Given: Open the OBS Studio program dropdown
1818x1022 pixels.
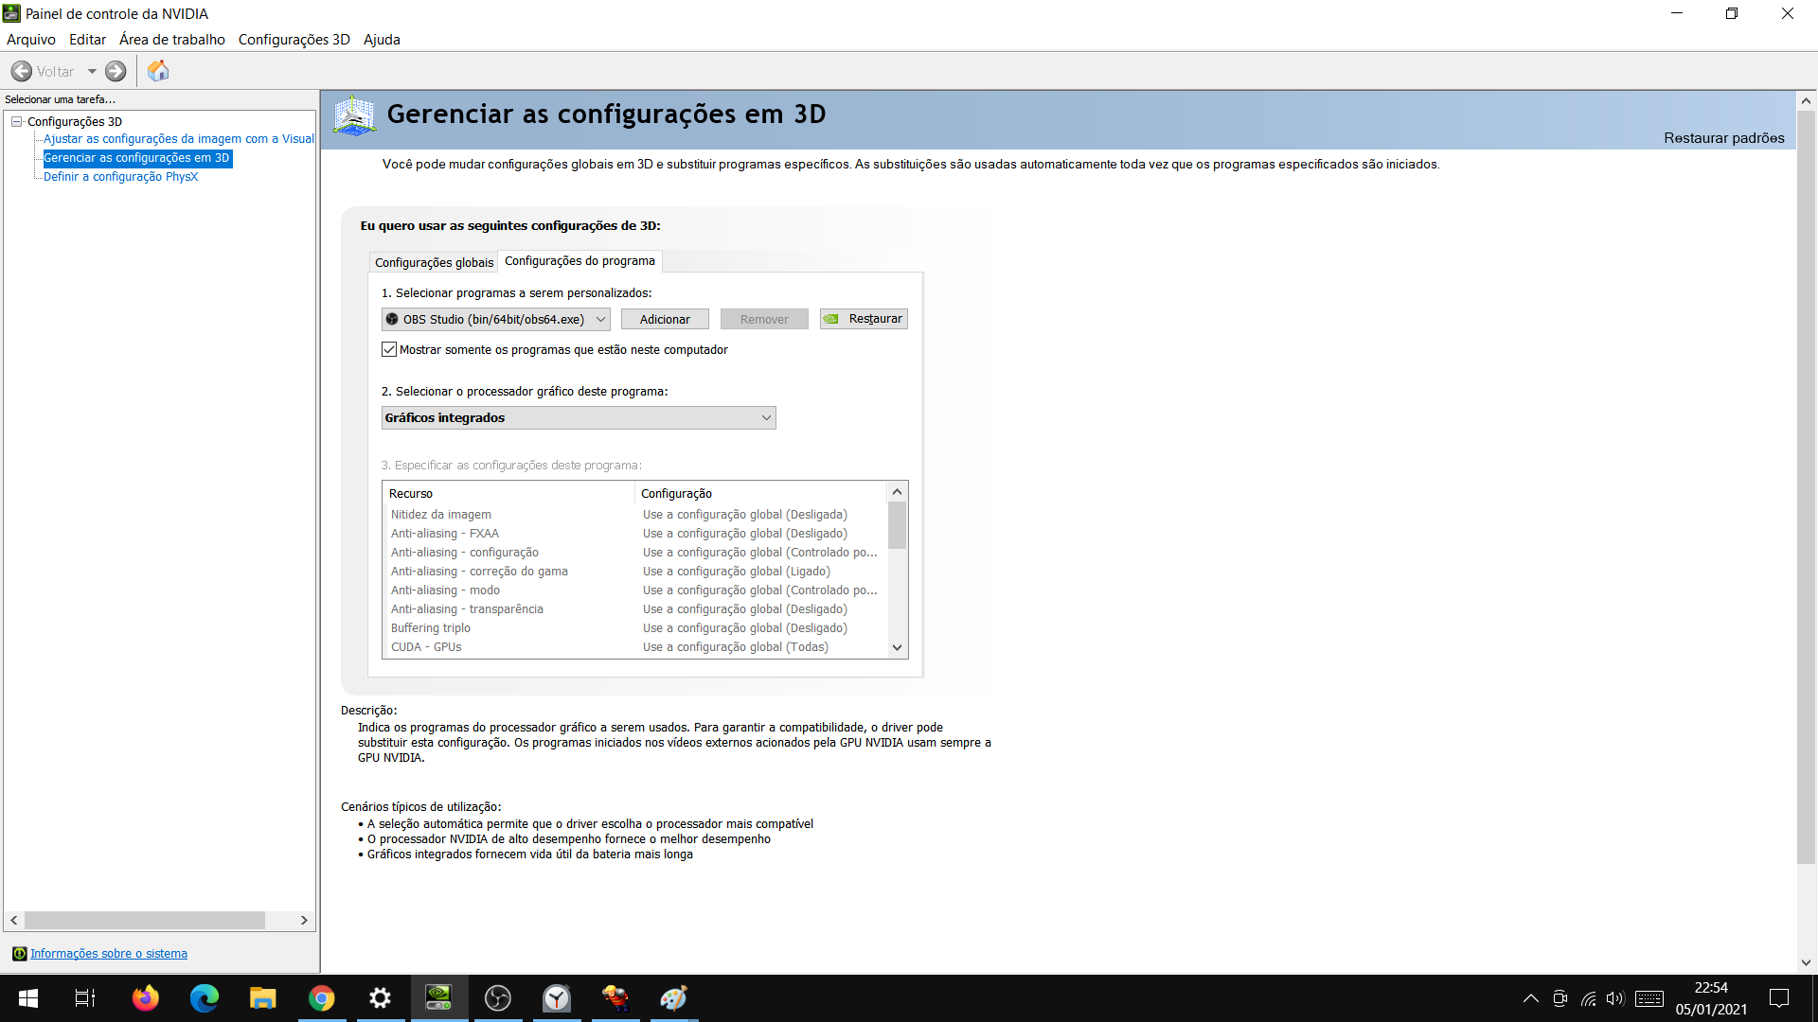Looking at the screenshot, I should point(496,319).
